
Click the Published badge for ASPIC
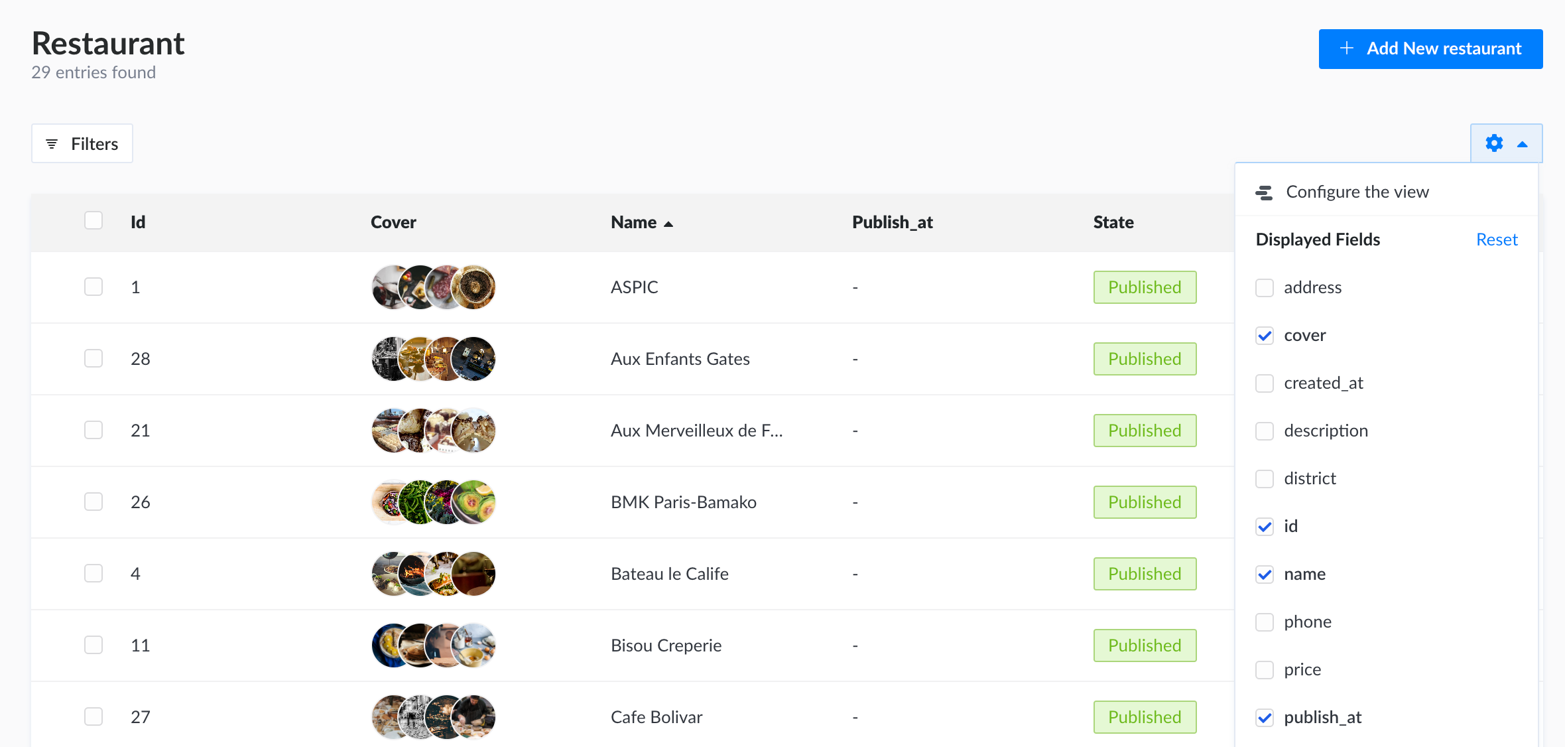coord(1145,287)
